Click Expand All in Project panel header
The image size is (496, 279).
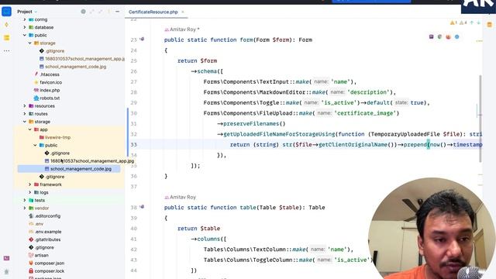click(91, 12)
